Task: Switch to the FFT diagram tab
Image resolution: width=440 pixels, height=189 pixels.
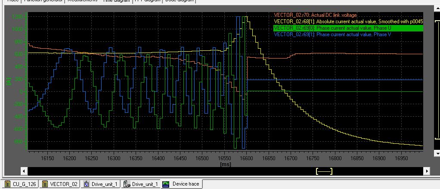Action: 148,1
